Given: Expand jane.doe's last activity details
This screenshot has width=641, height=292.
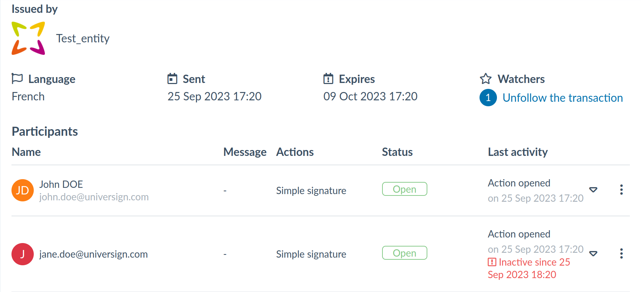Looking at the screenshot, I should tap(593, 253).
